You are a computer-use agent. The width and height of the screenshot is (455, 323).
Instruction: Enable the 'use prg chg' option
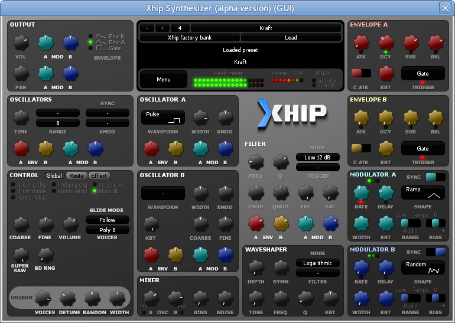tap(13, 184)
